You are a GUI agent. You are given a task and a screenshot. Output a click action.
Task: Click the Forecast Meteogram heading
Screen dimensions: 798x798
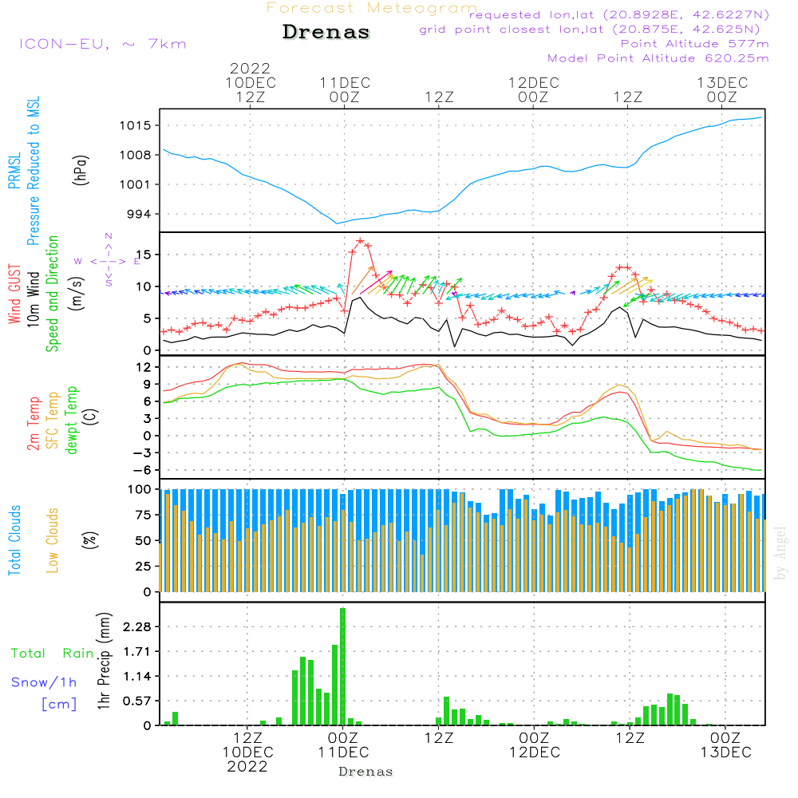coord(372,8)
